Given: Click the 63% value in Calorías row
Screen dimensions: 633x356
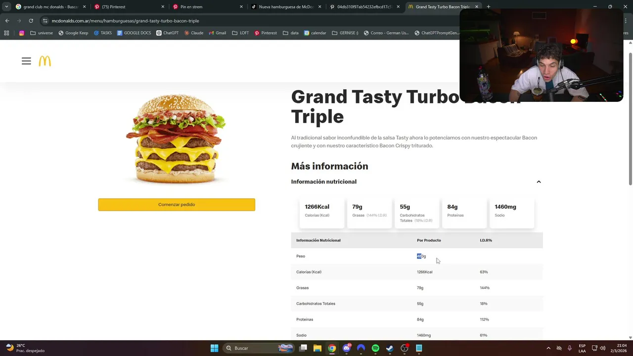Looking at the screenshot, I should tap(484, 272).
